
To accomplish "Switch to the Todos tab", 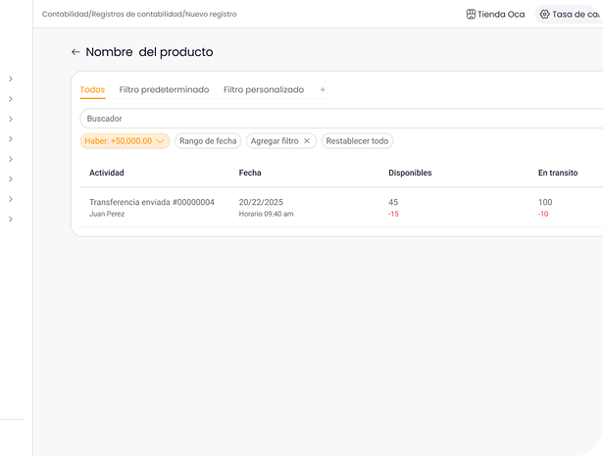I will point(92,90).
